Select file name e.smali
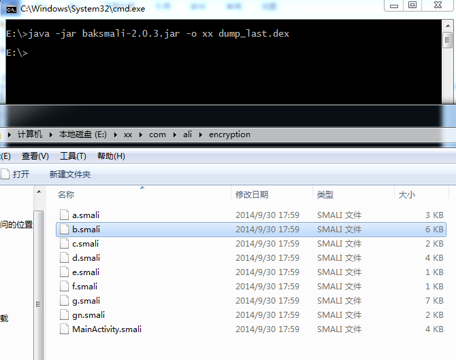 coord(86,272)
